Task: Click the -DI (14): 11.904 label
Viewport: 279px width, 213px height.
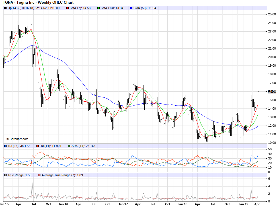Action: pos(51,146)
